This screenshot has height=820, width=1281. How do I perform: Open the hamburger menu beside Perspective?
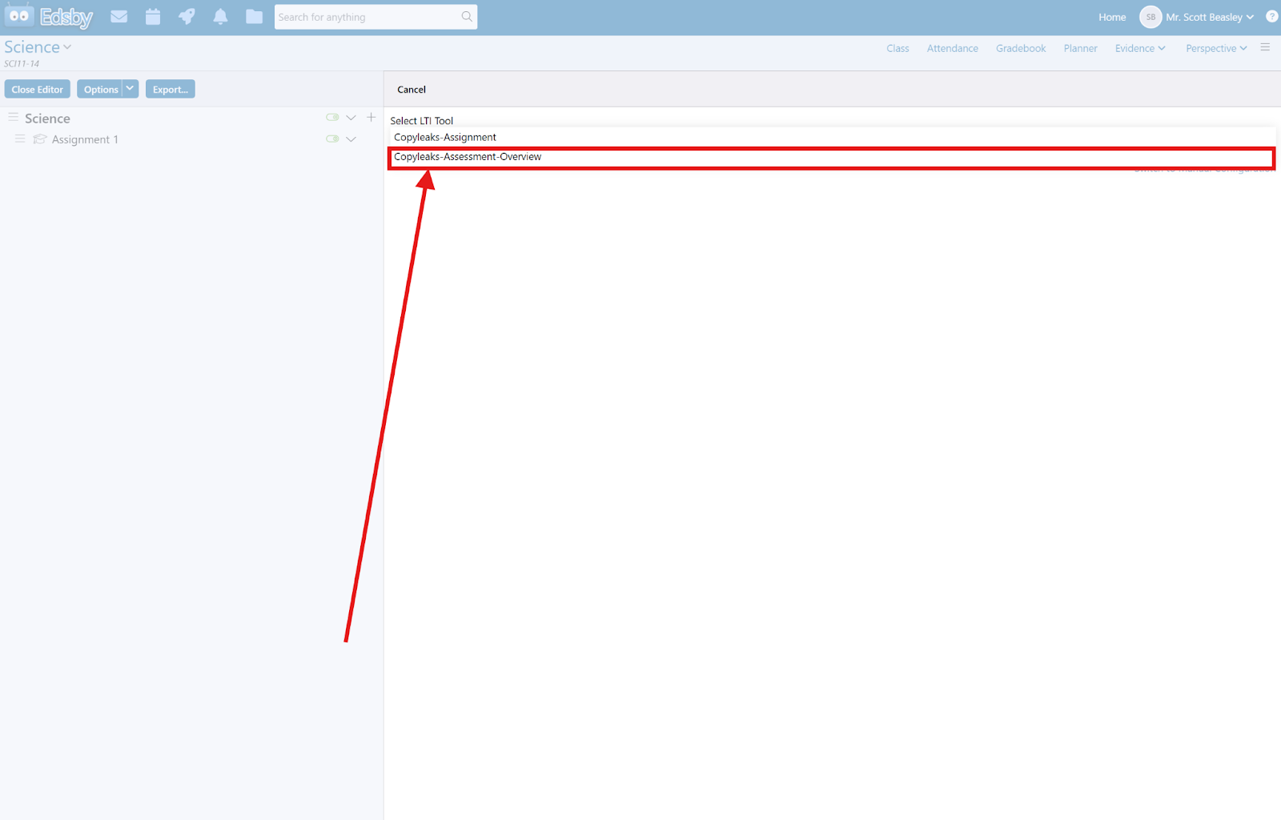coord(1265,48)
